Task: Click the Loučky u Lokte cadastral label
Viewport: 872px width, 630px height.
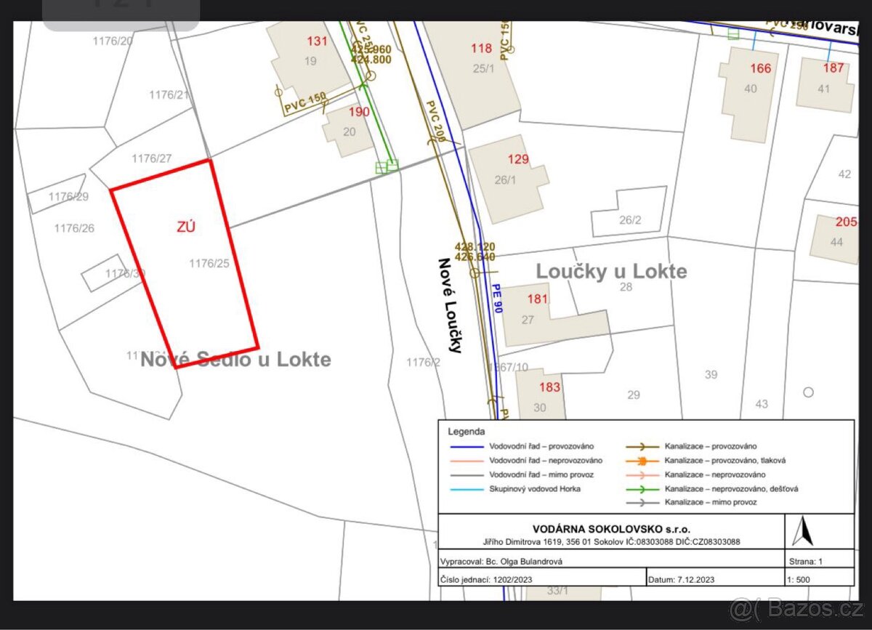Action: point(611,271)
